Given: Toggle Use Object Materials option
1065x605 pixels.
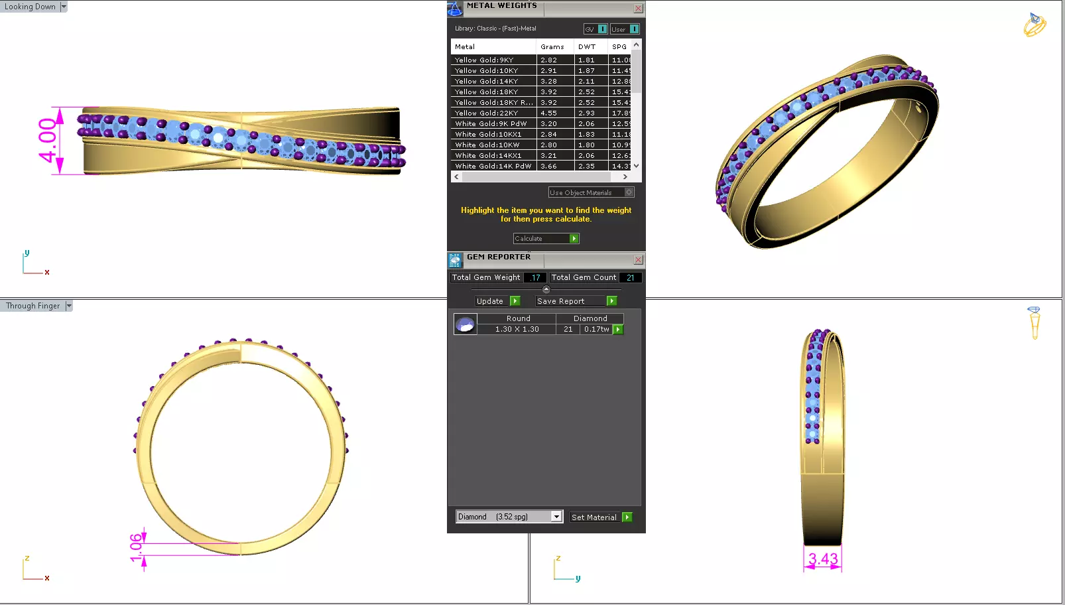Looking at the screenshot, I should (591, 192).
